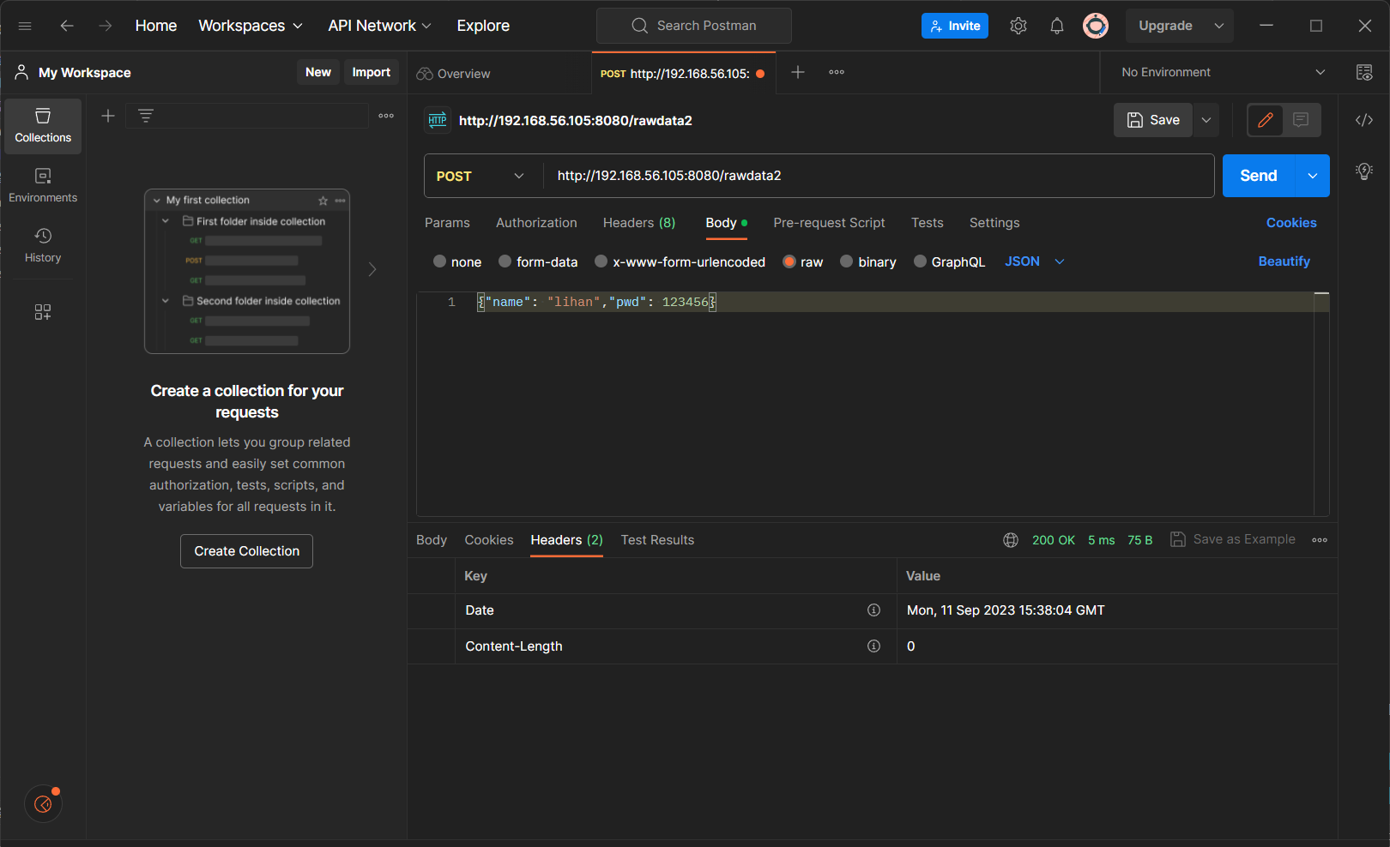Open the lightbulb info icon
The width and height of the screenshot is (1390, 847).
point(1364,171)
